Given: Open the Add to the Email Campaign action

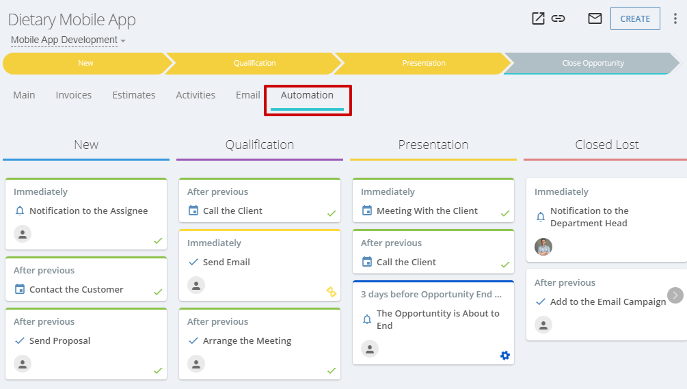Looking at the screenshot, I should coord(608,301).
